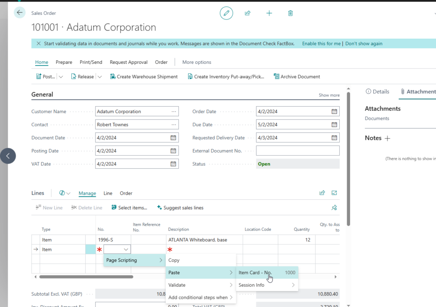Click Documents under Attachments
436x307 pixels.
(377, 119)
